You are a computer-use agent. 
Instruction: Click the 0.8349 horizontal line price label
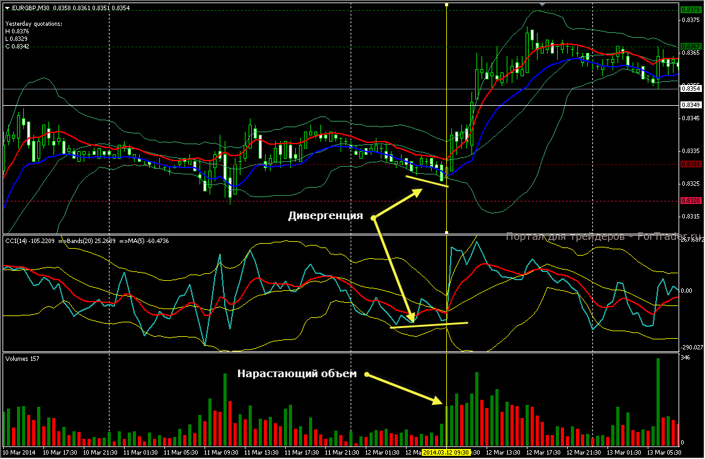click(690, 105)
